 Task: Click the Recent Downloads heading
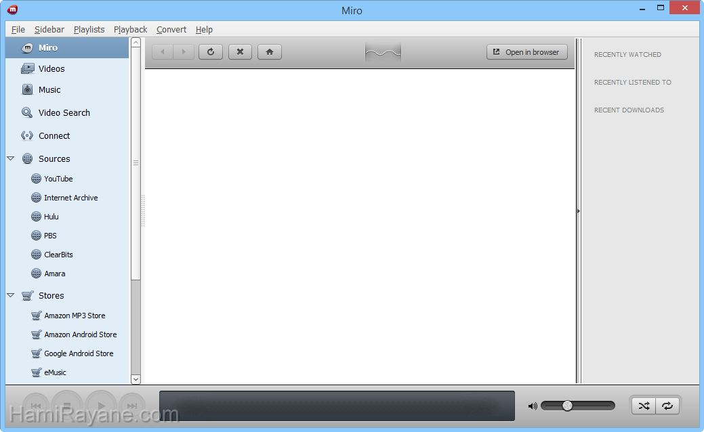click(x=629, y=110)
